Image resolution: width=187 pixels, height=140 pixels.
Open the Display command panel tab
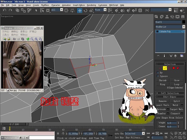[x=177, y=17]
